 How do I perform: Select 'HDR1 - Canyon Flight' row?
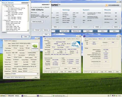click(15, 13)
